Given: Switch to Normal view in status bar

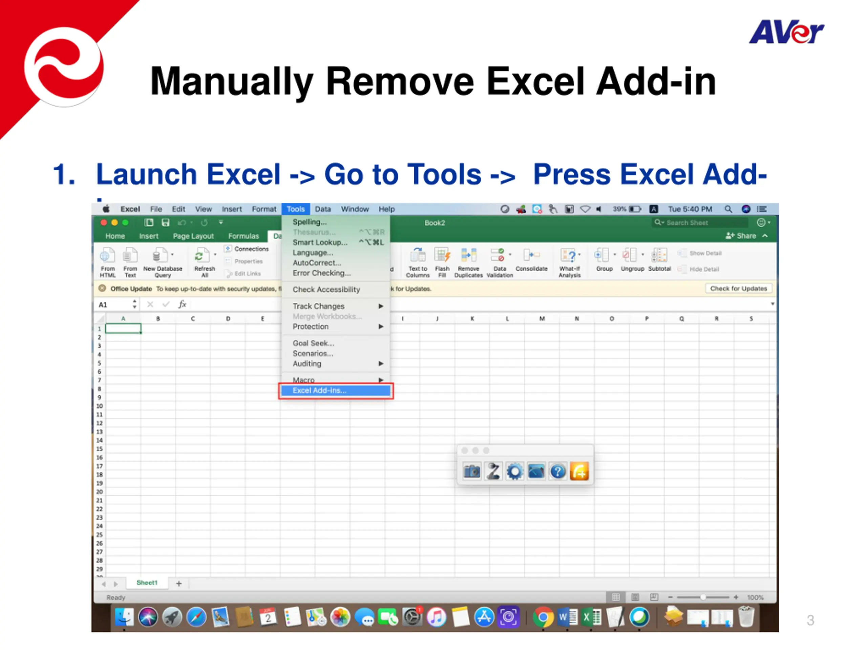Looking at the screenshot, I should [616, 597].
